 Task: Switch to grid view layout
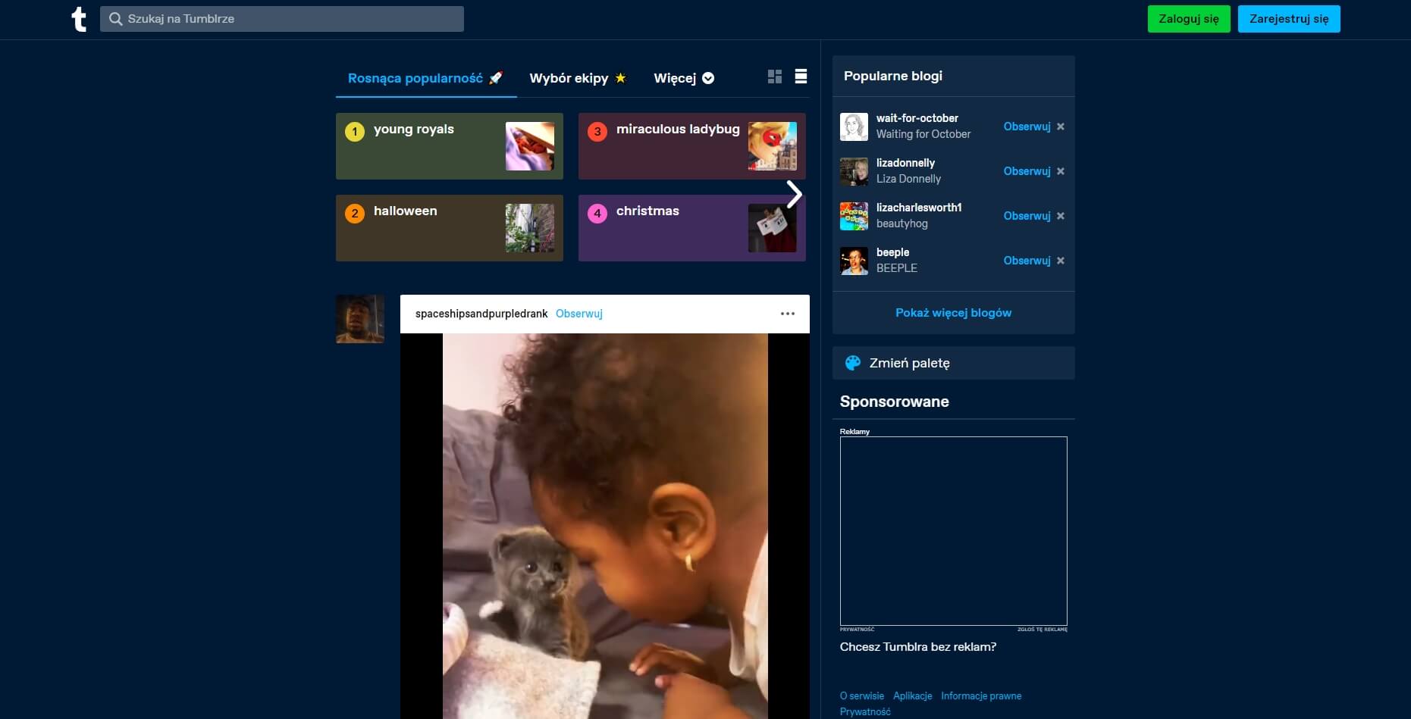pos(774,77)
